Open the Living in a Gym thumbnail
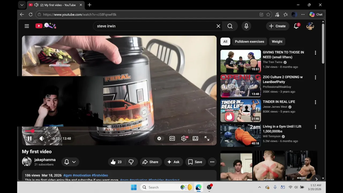Viewport: 343px width, 193px height. click(x=241, y=135)
